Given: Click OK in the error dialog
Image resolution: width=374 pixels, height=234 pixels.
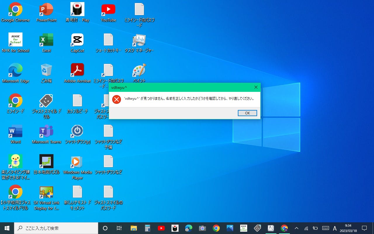Looking at the screenshot, I should [247, 113].
